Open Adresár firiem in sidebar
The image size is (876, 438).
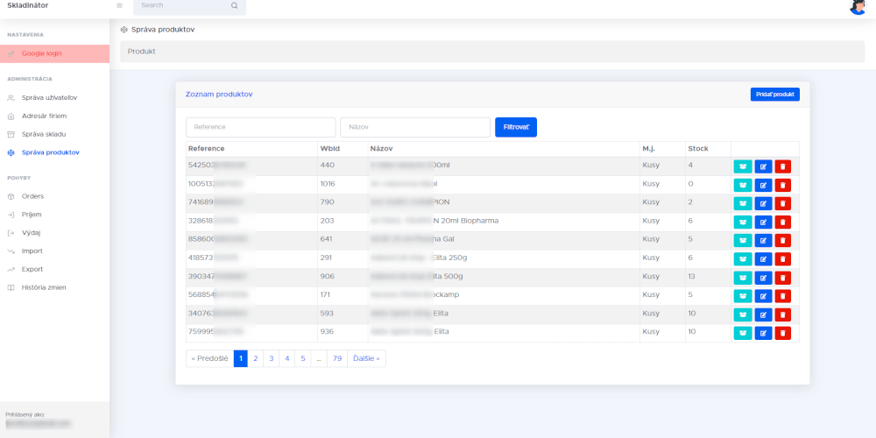click(x=44, y=116)
